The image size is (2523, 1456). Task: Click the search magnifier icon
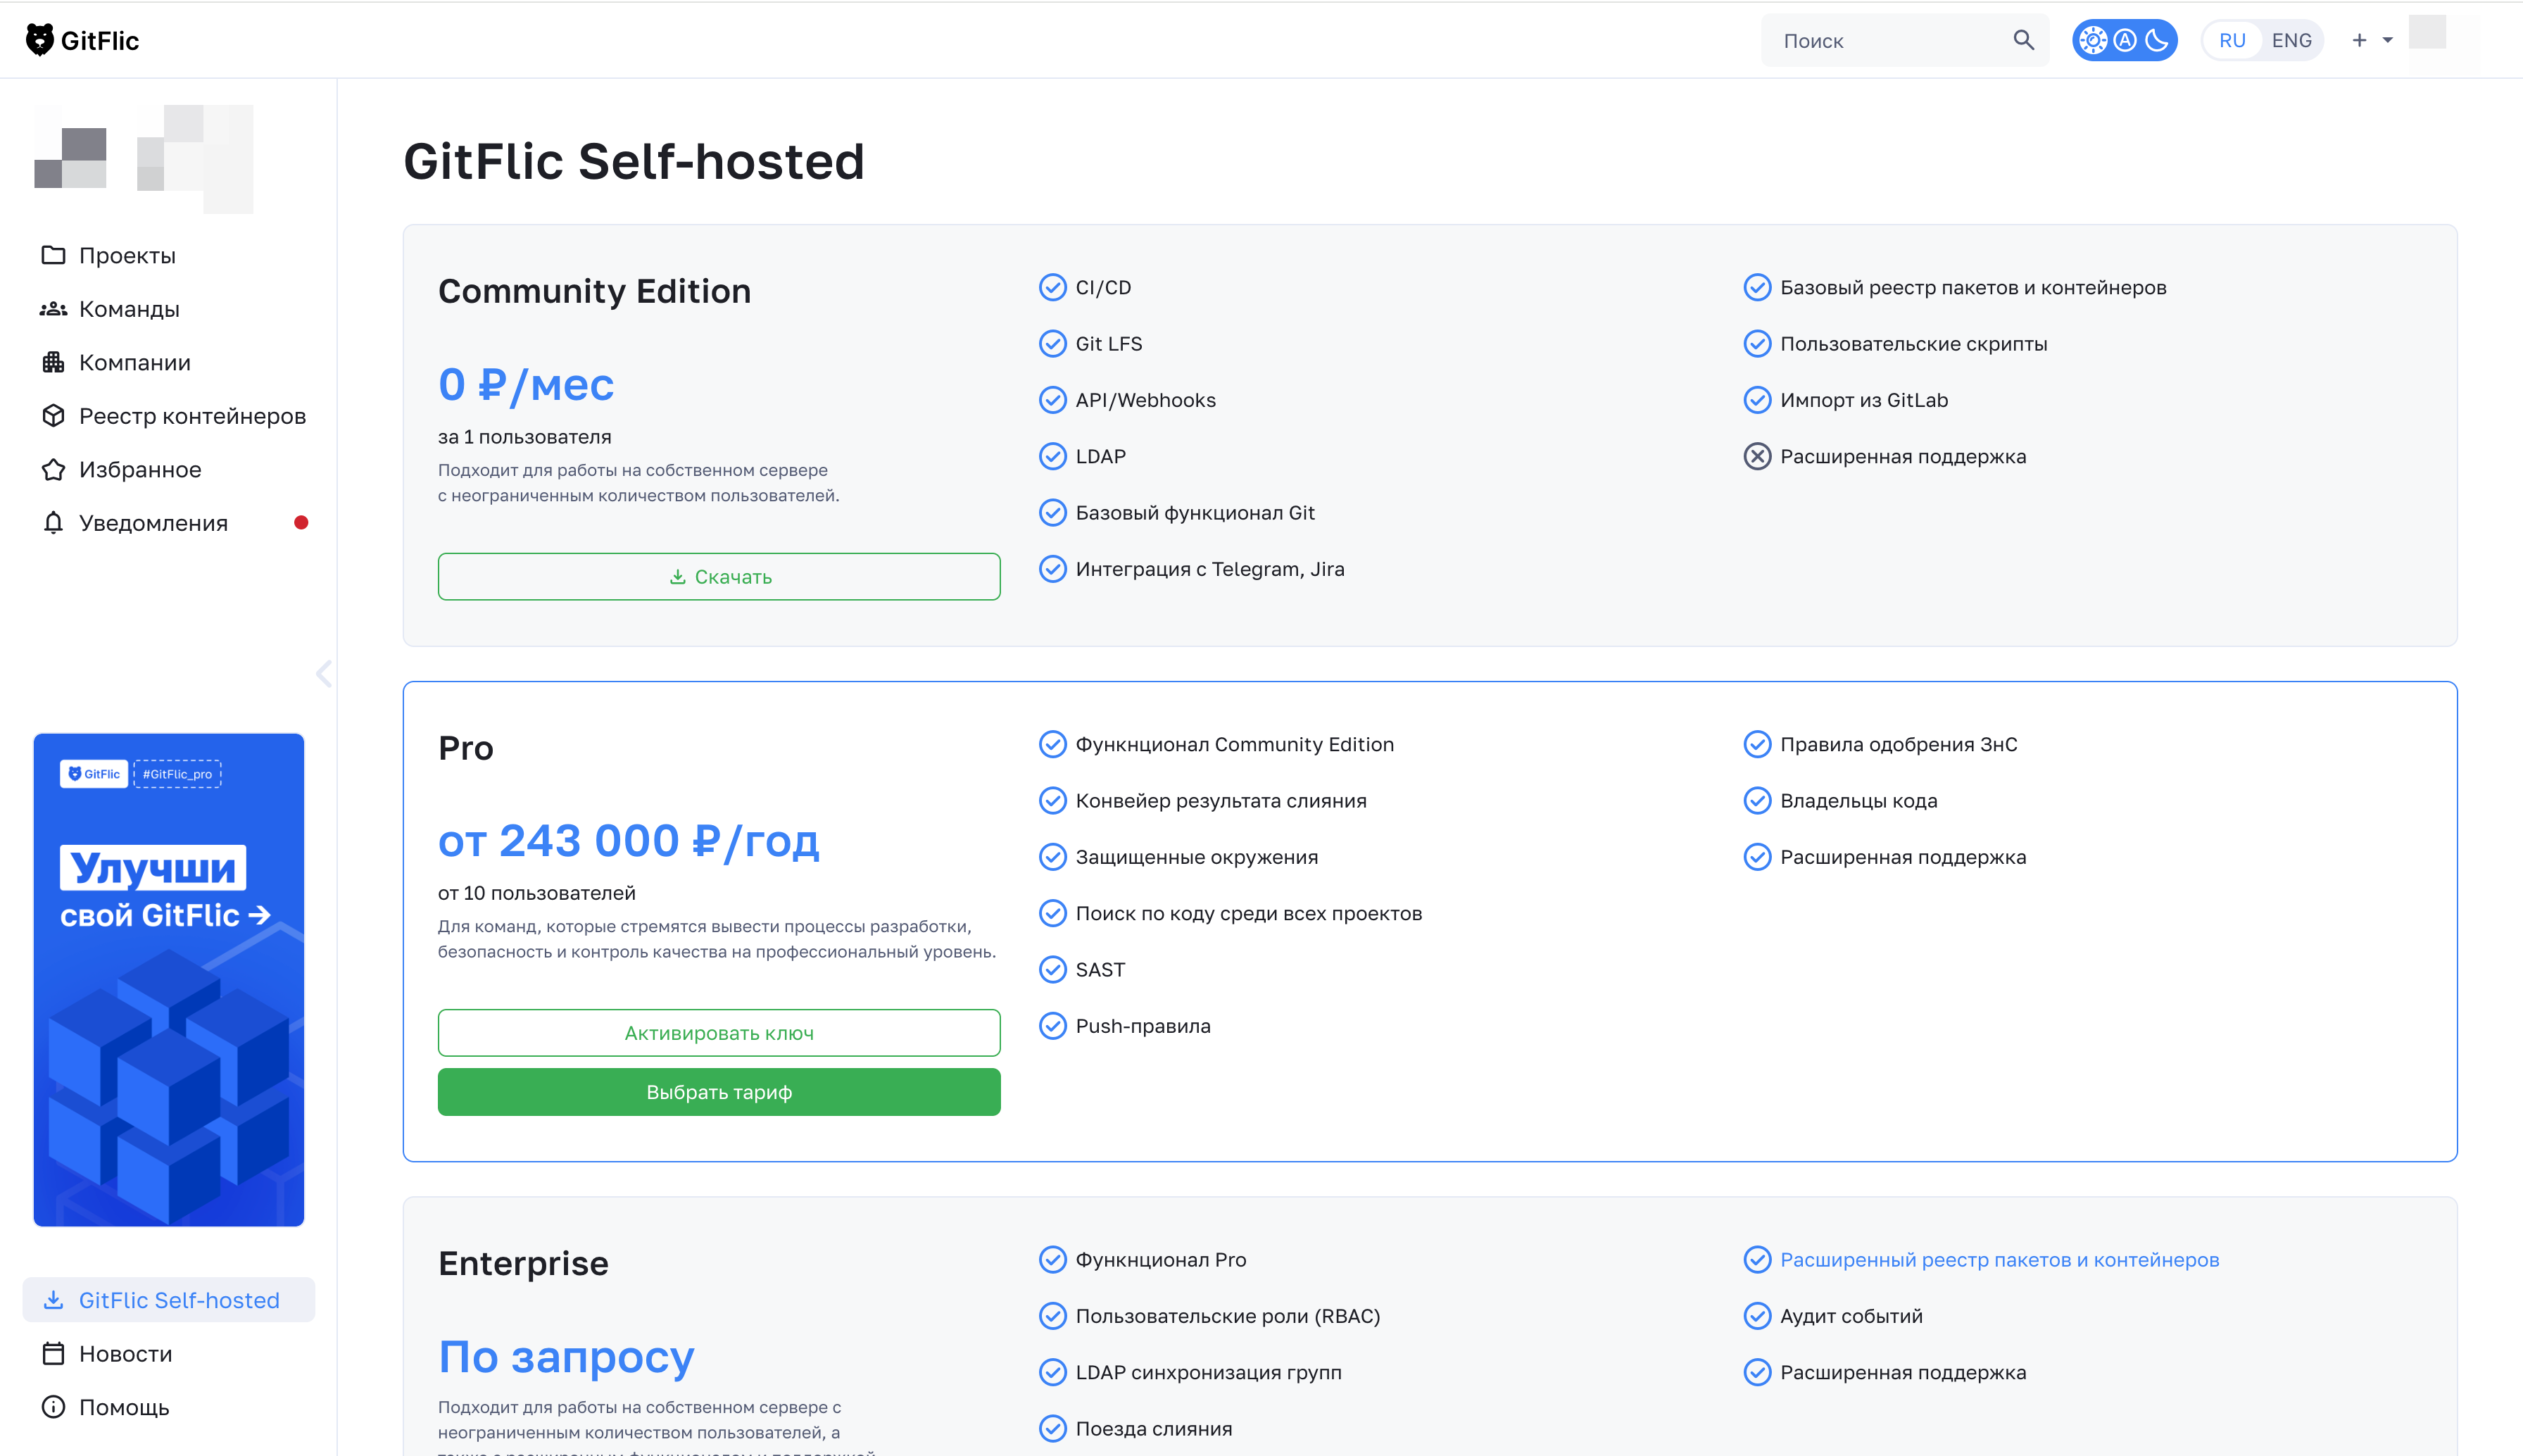coord(2023,40)
